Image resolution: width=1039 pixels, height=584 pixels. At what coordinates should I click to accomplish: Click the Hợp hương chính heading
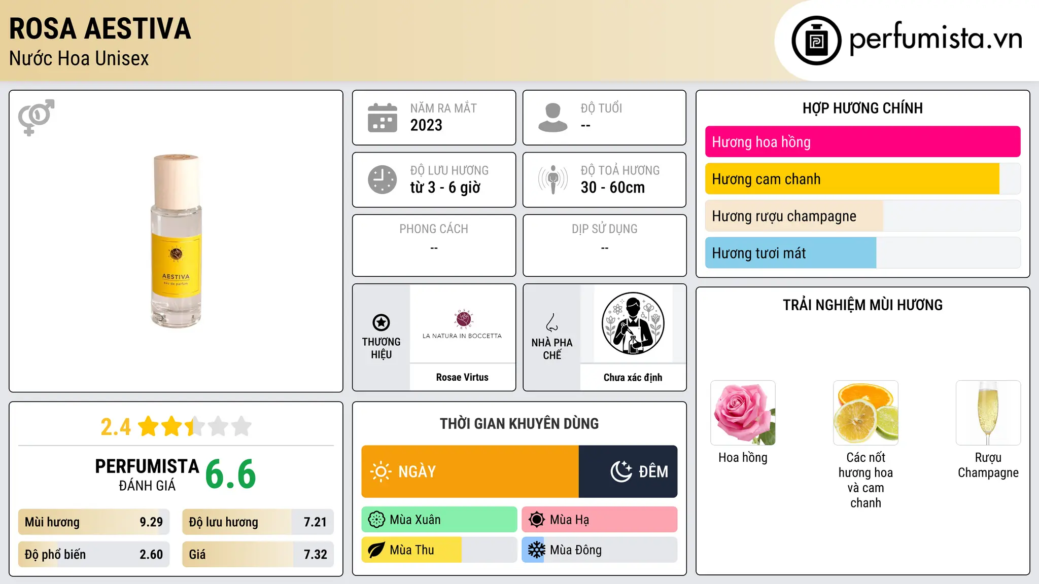[862, 108]
